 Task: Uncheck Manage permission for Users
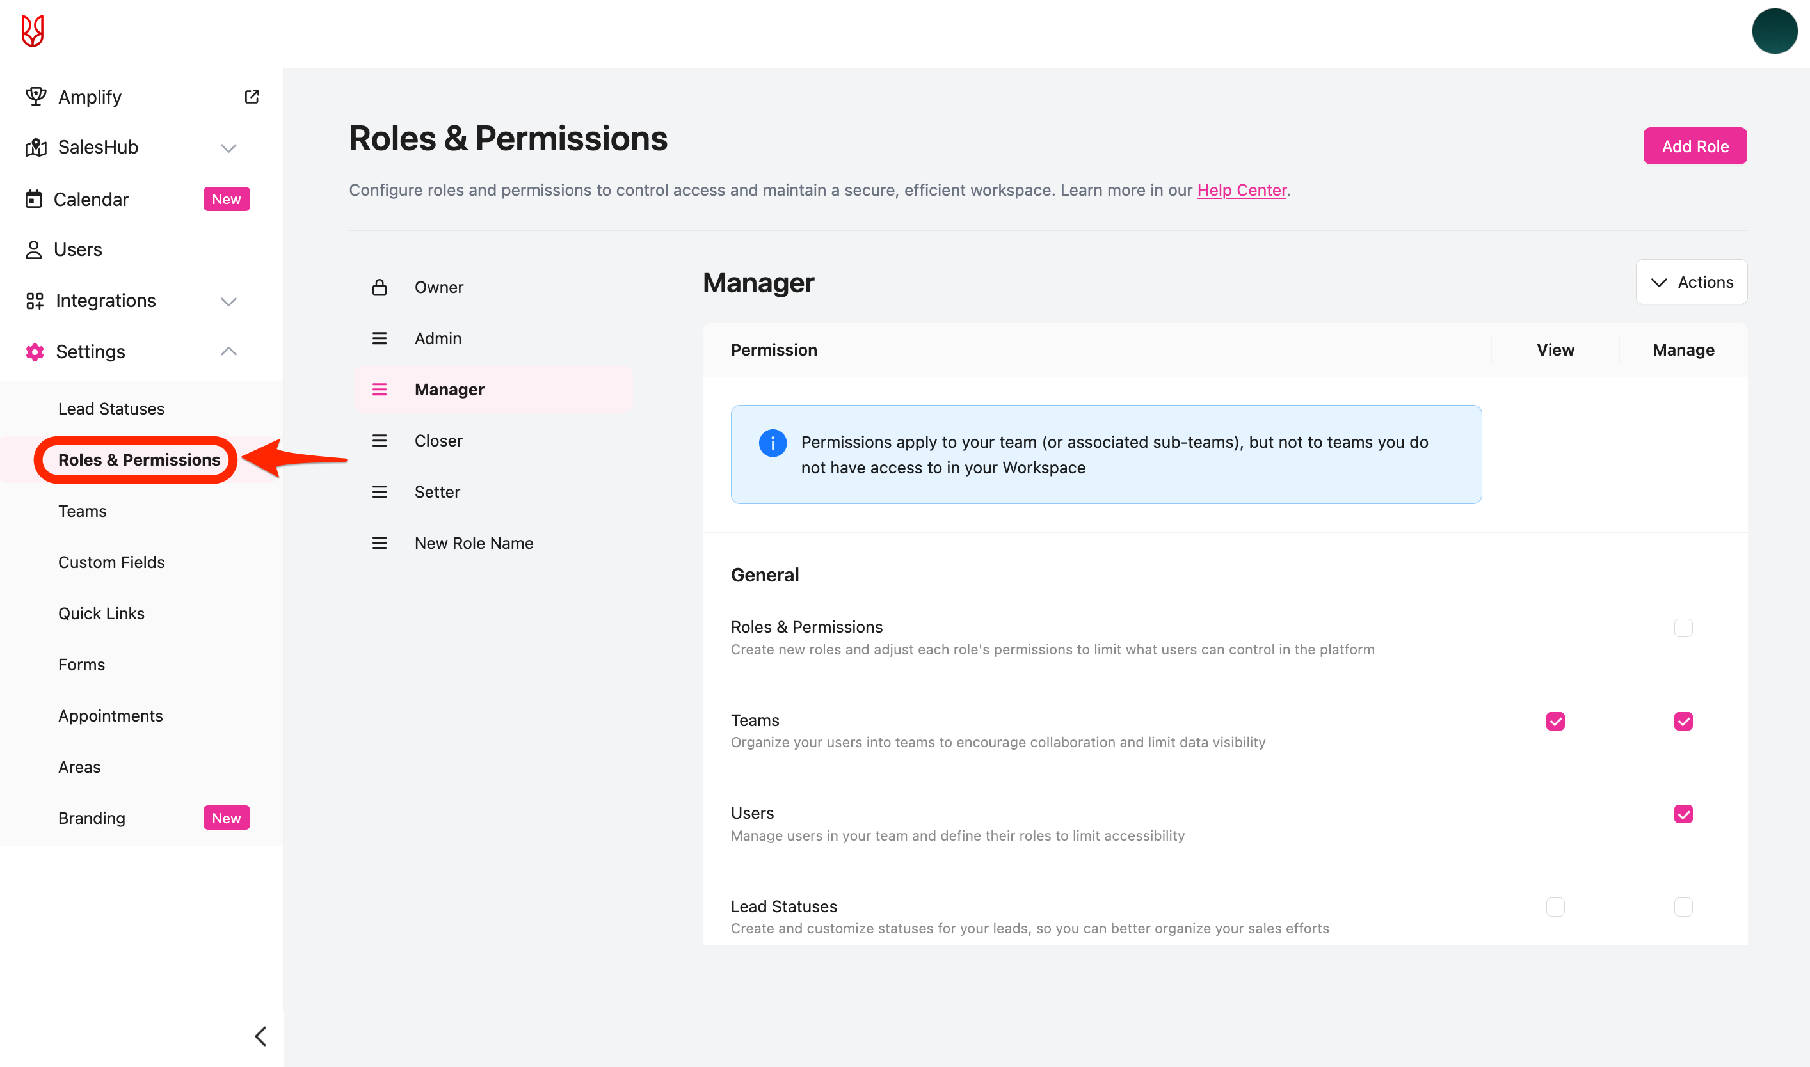click(1683, 814)
